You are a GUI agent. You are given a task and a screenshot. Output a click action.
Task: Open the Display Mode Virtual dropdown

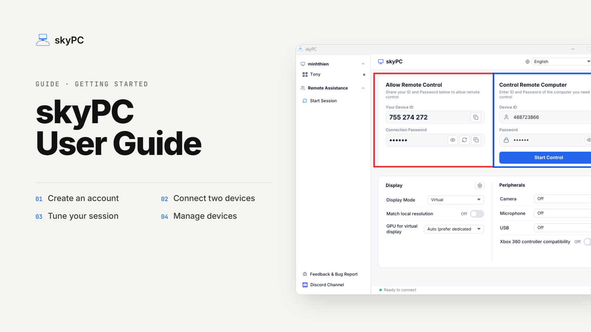click(x=455, y=200)
